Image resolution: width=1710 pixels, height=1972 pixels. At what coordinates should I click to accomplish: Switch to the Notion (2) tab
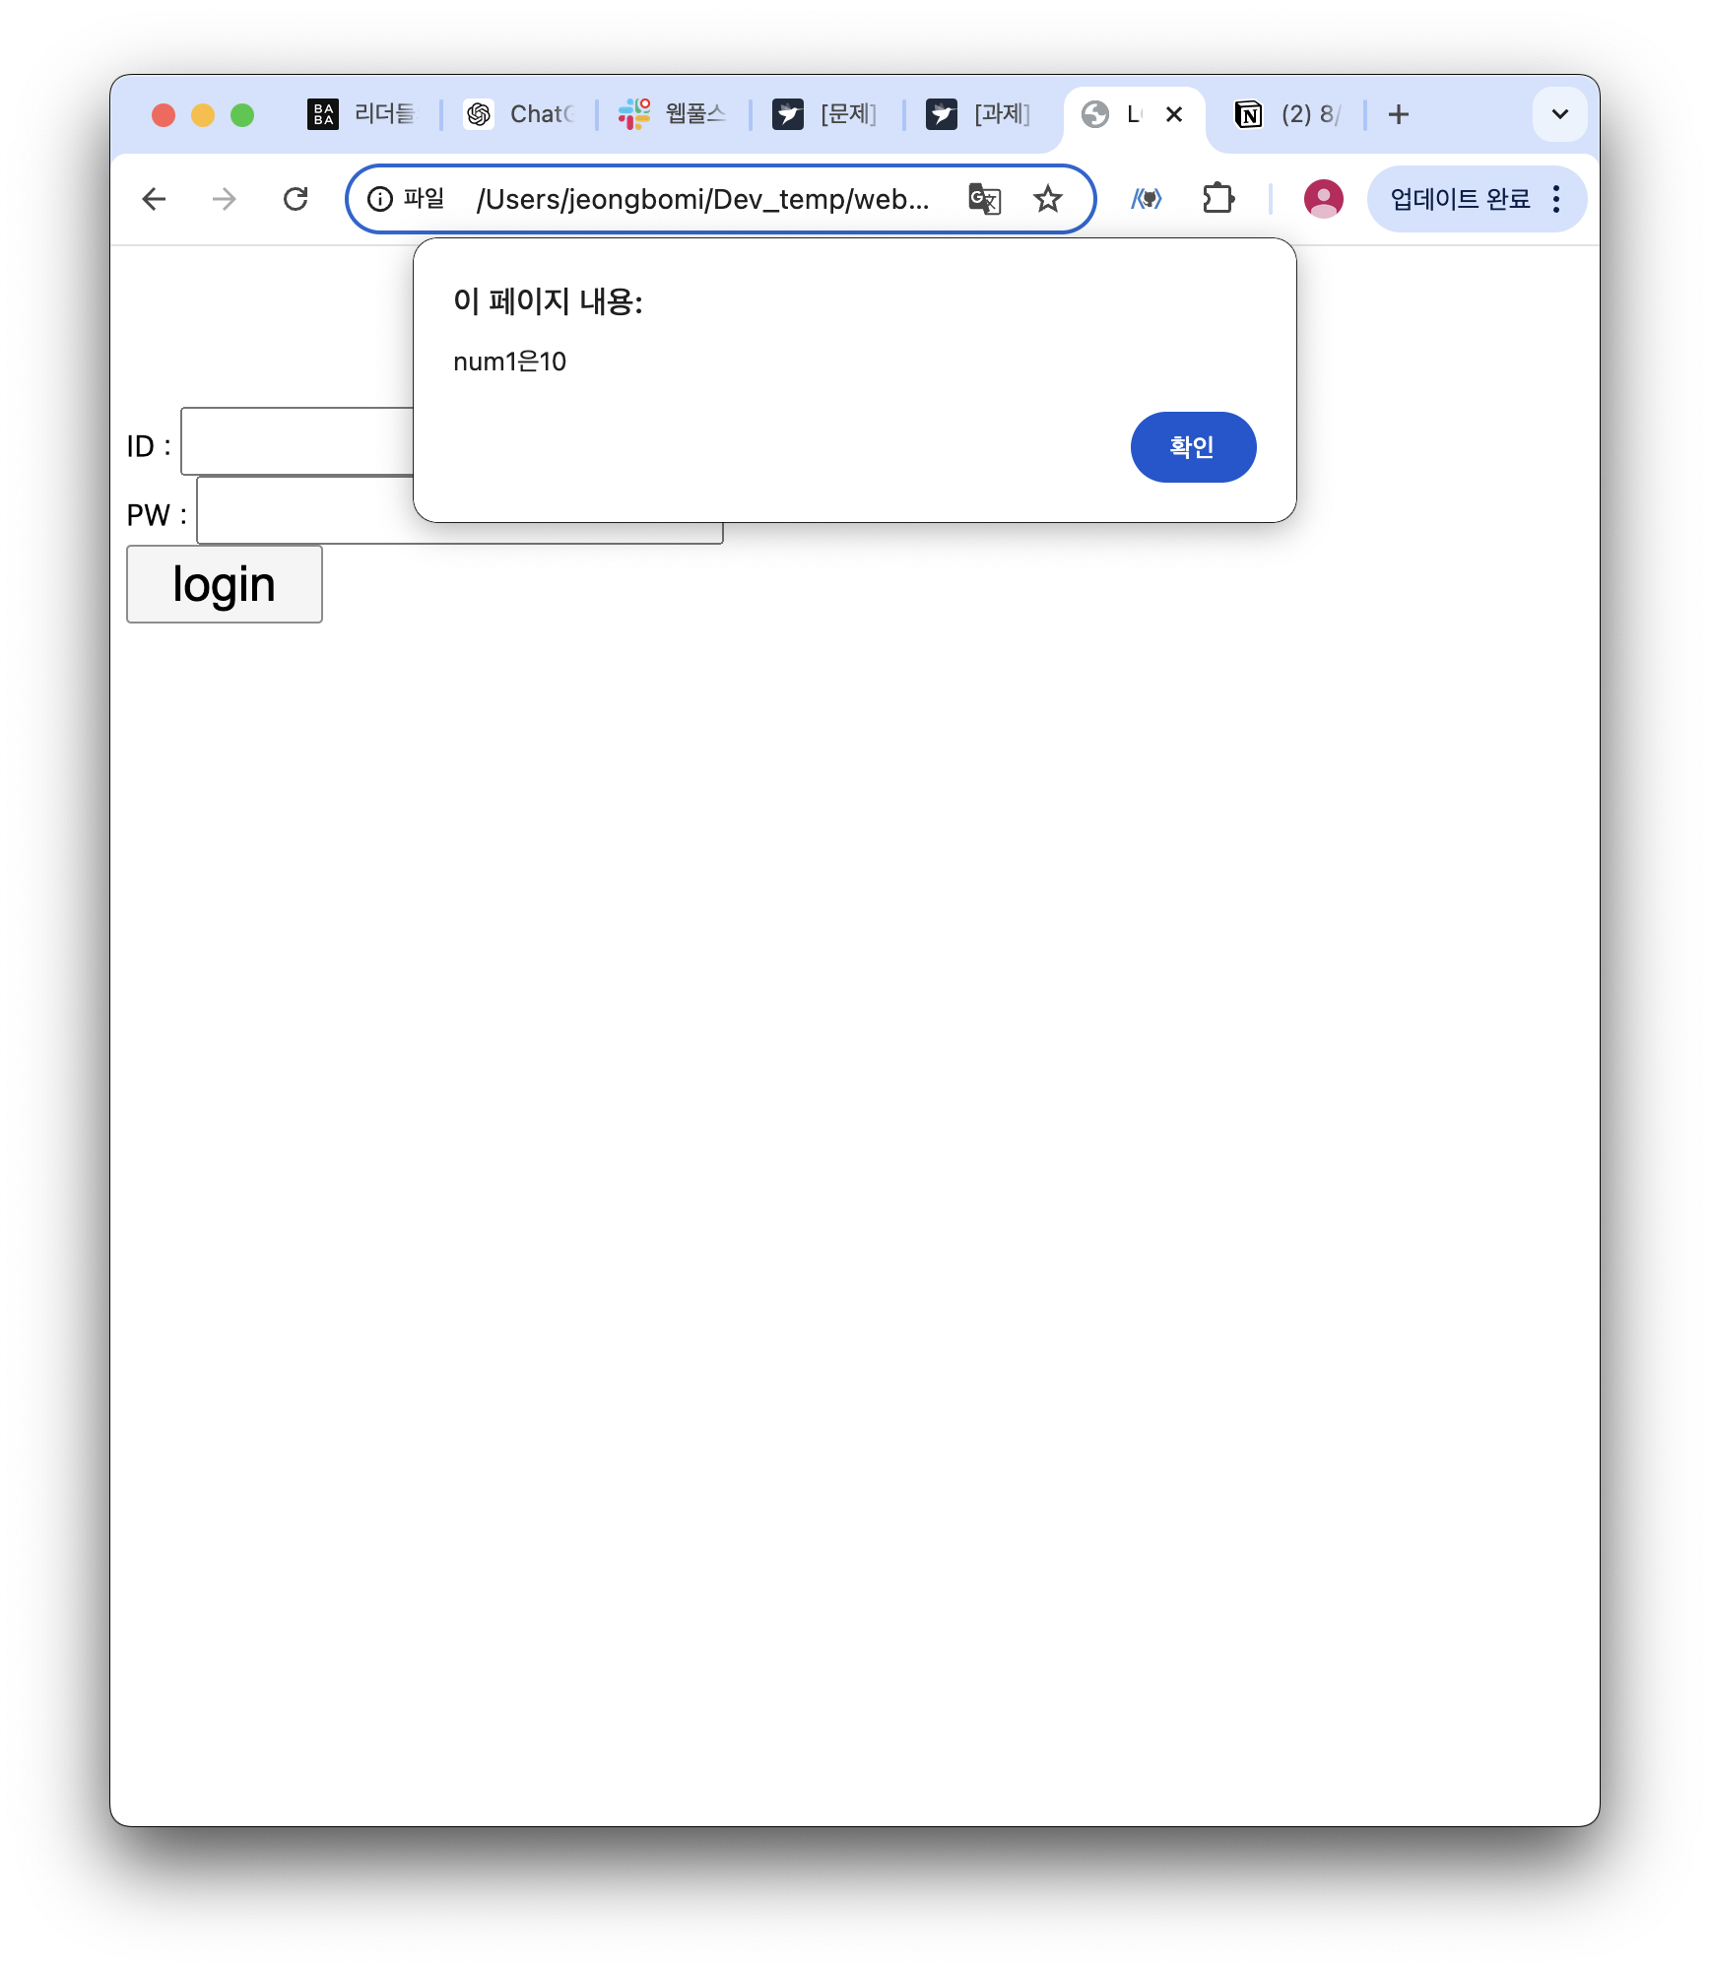pyautogui.click(x=1288, y=114)
